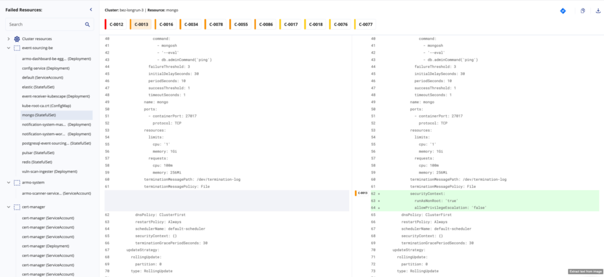The height and width of the screenshot is (277, 604).
Task: Click 'memory: 256Mi' in the right pane
Action: (433, 172)
